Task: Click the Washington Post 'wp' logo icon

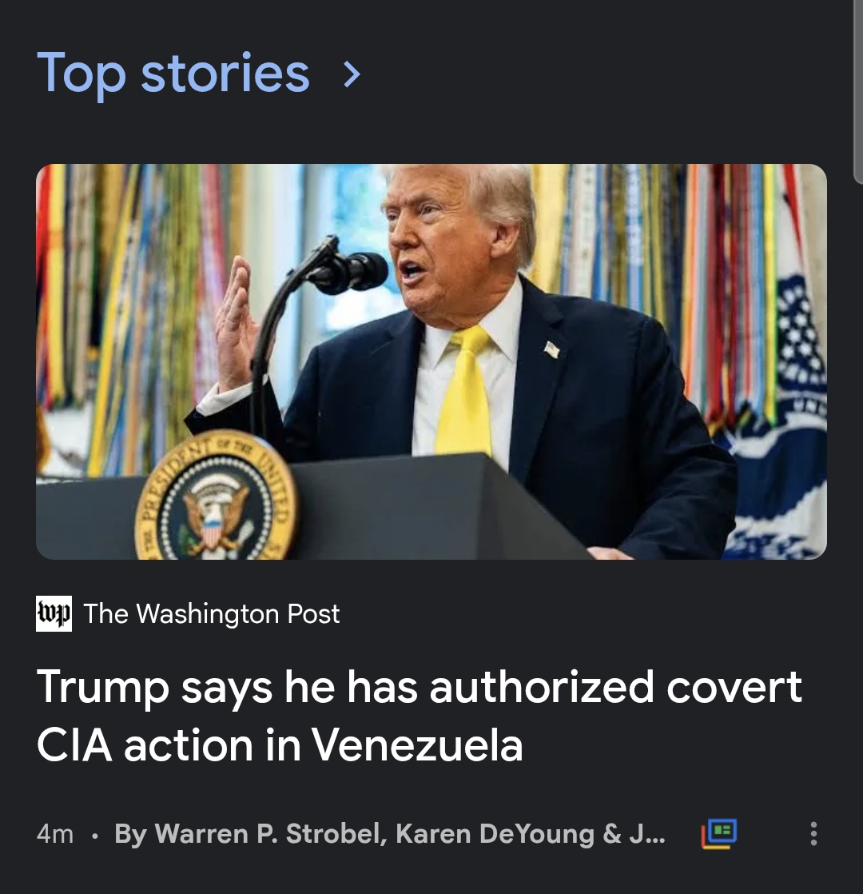Action: pyautogui.click(x=54, y=613)
